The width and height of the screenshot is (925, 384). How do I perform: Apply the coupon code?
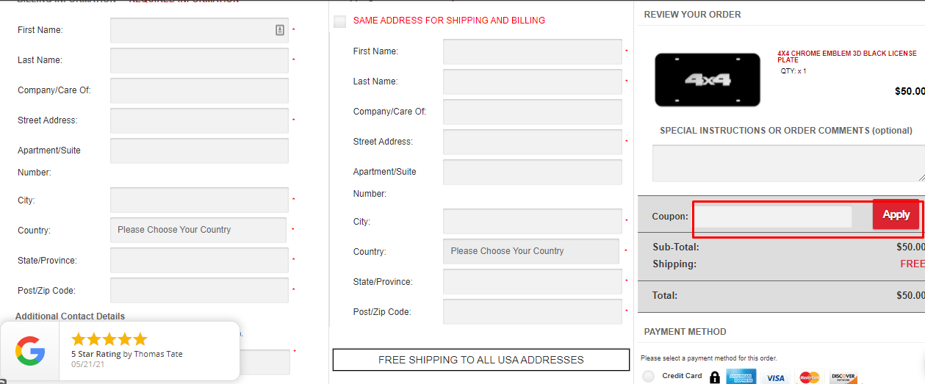point(896,215)
